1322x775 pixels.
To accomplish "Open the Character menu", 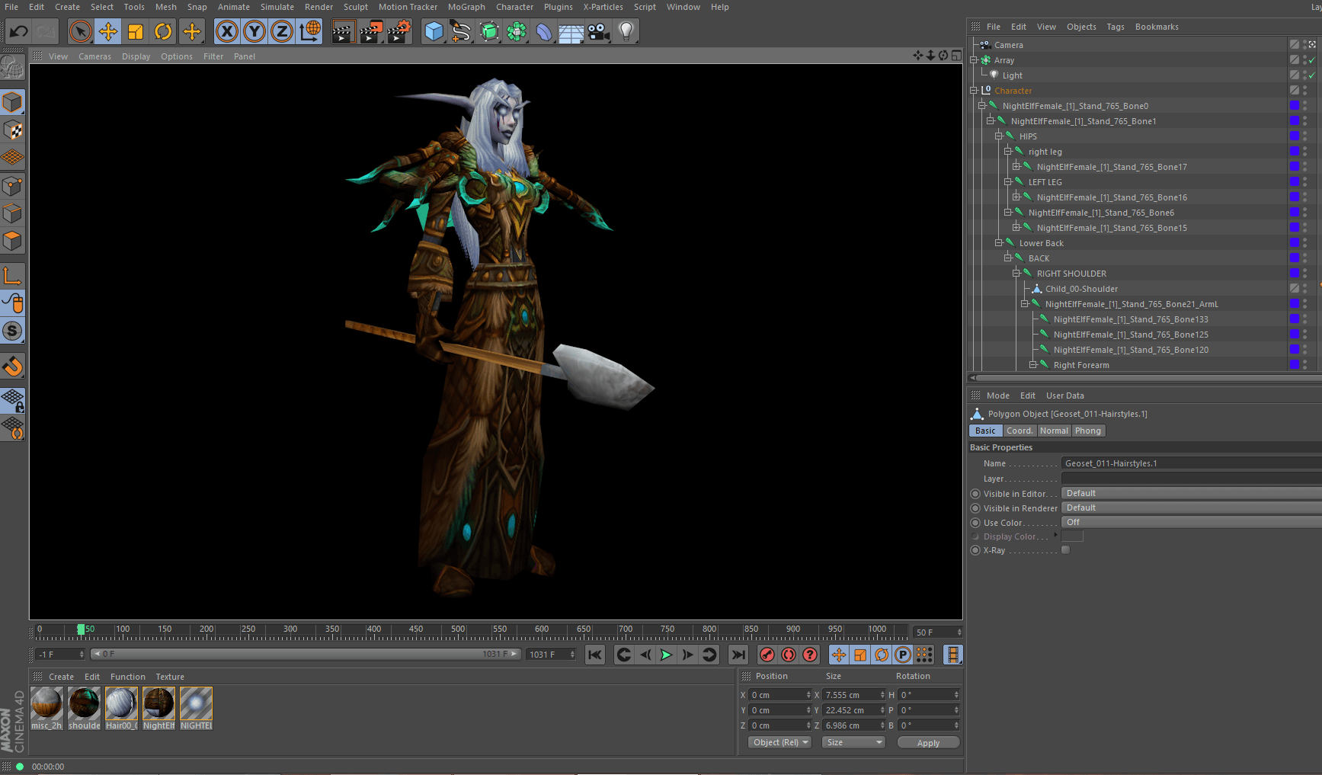I will pyautogui.click(x=514, y=7).
